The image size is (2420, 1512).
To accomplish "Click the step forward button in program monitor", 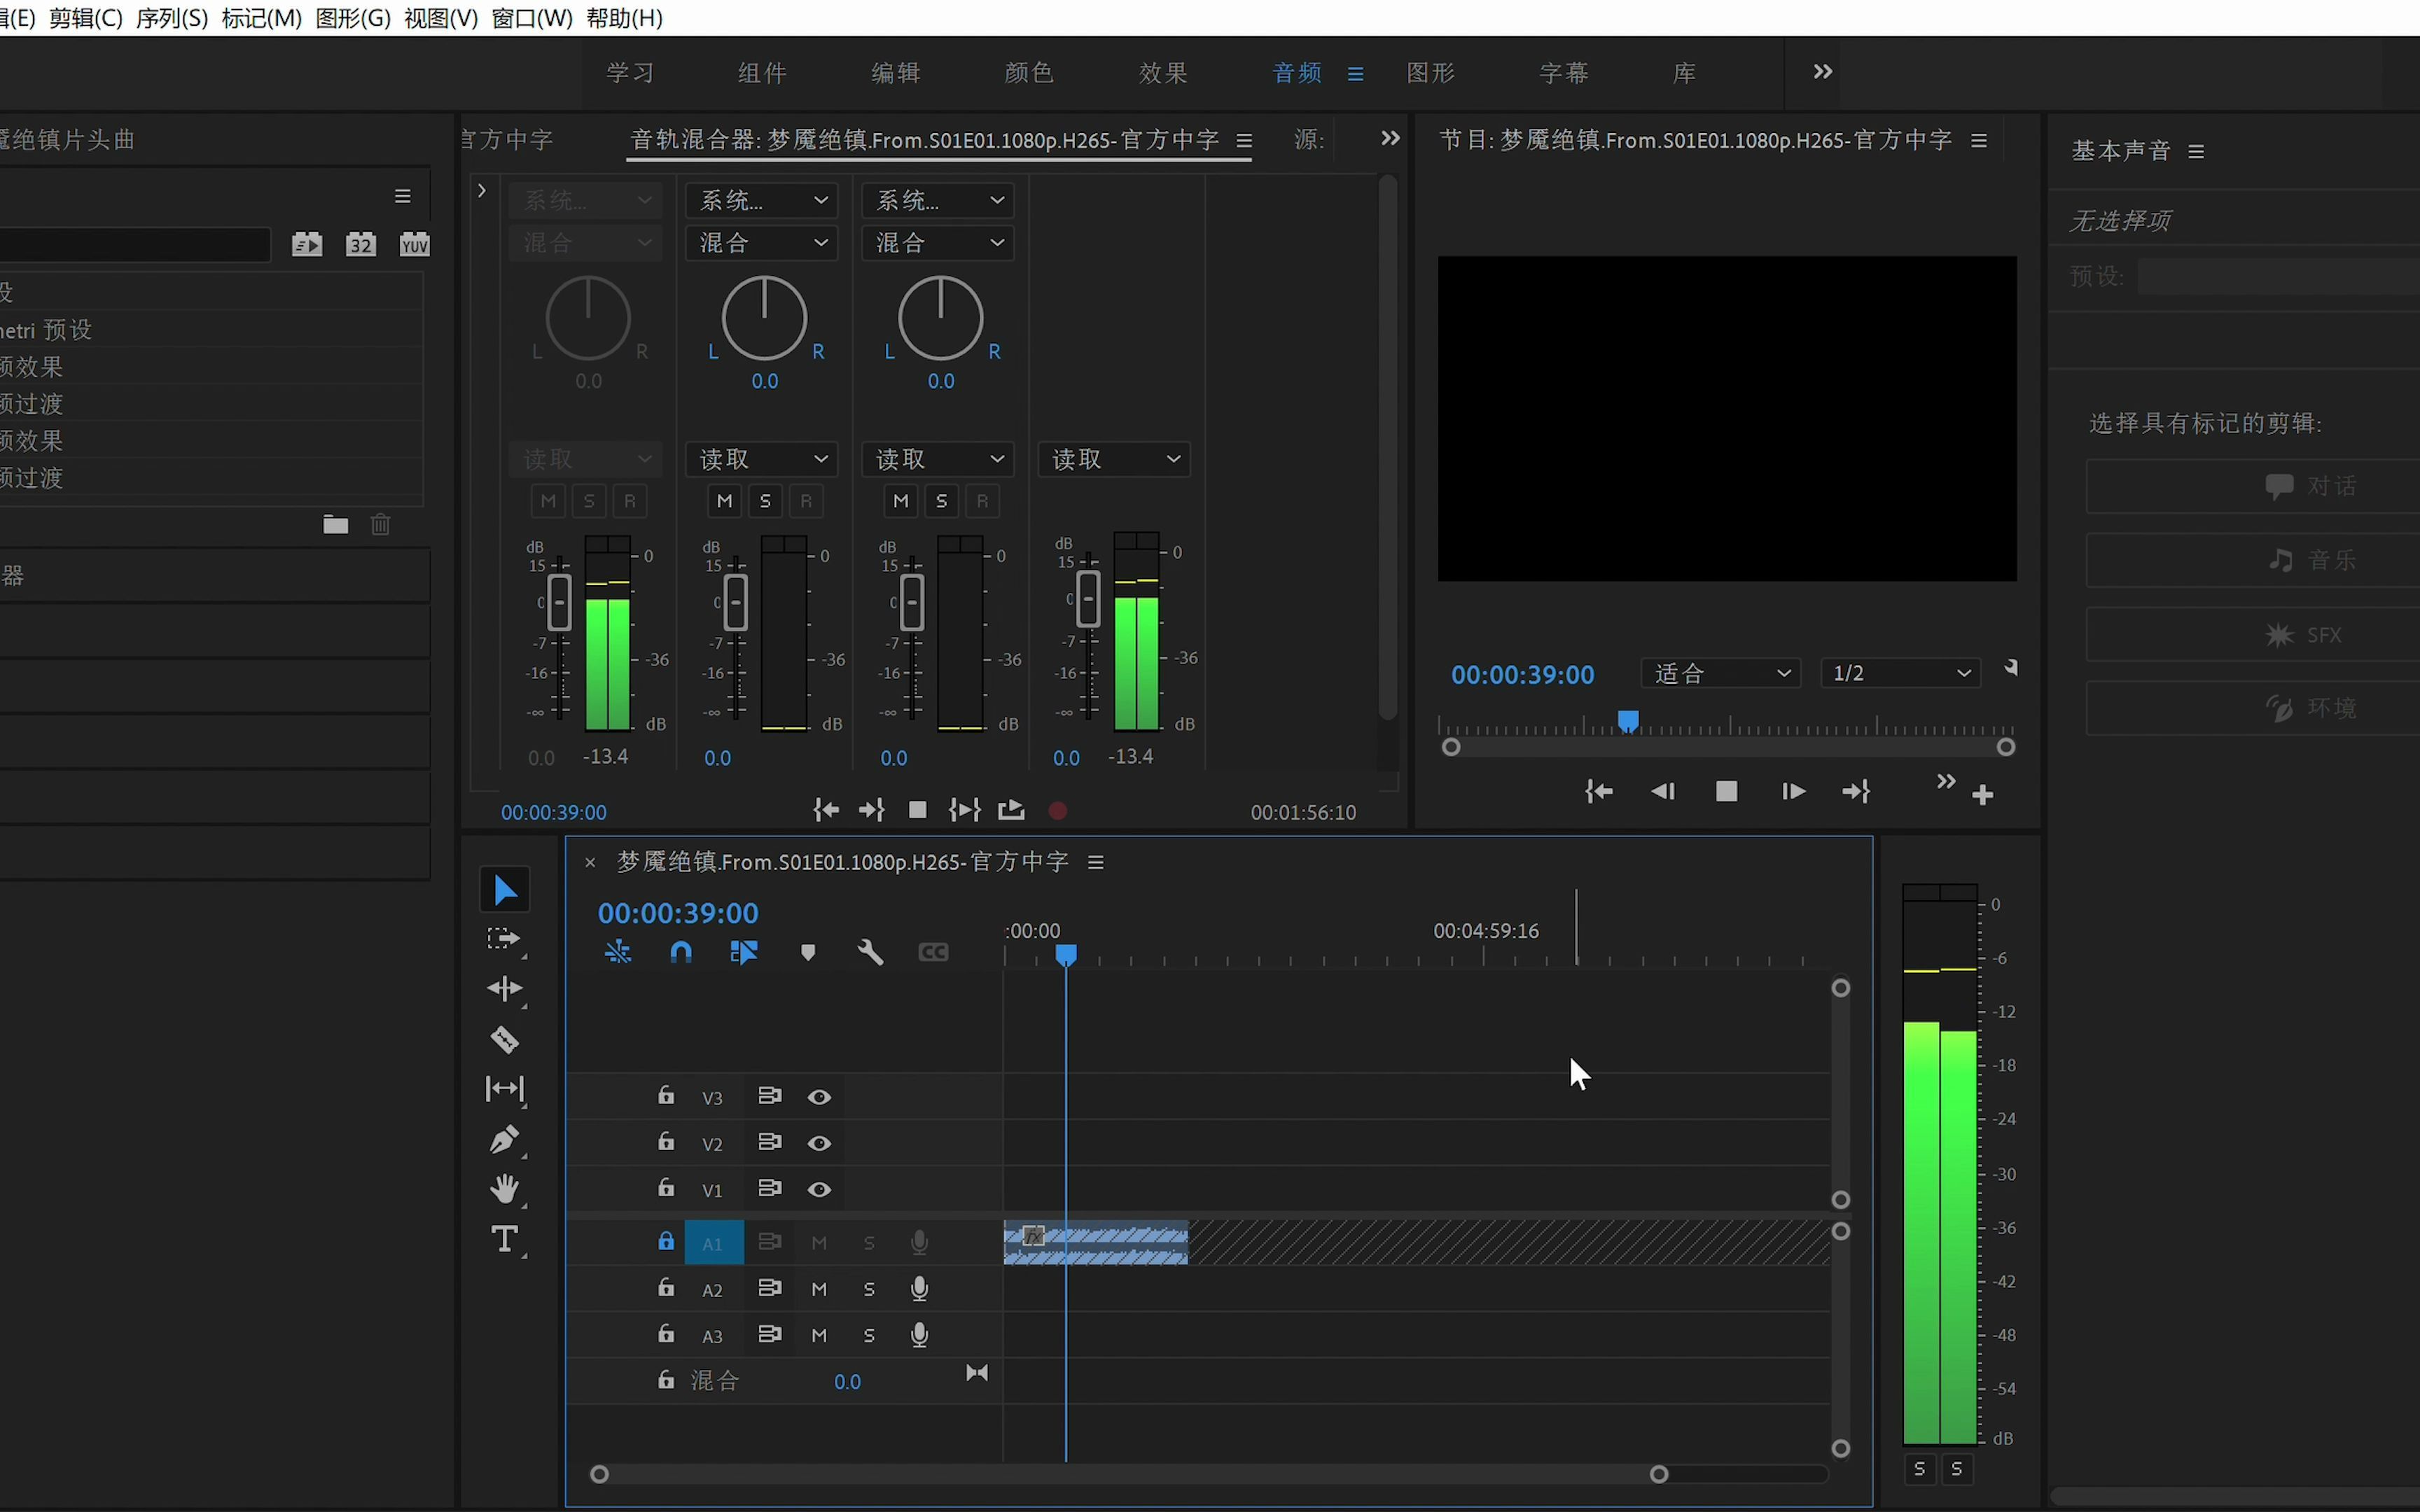I will [1791, 791].
